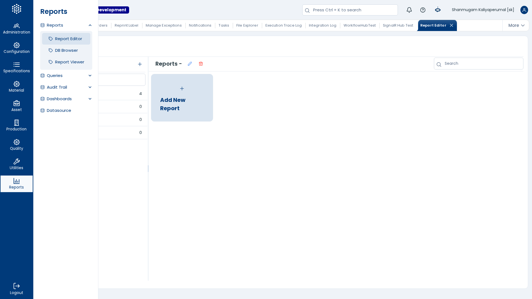Switch to the Reprint Label tab
Screen dimensions: 532x299
coord(126,25)
